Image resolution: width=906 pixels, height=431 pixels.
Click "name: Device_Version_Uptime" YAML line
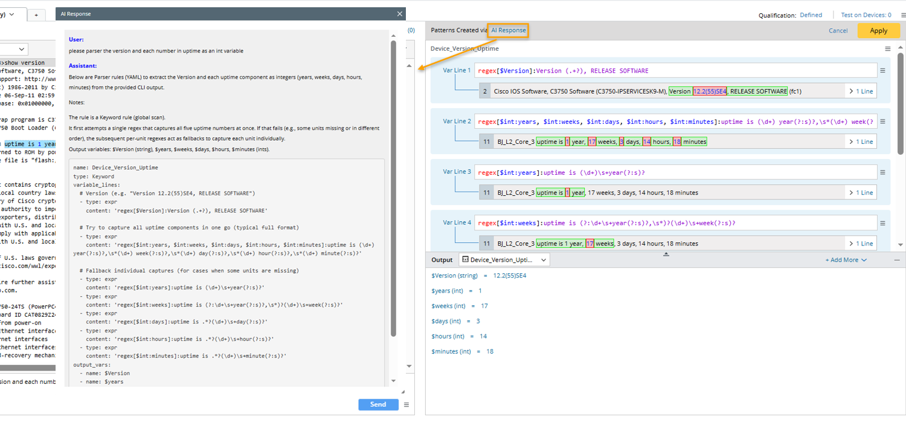[x=116, y=167]
